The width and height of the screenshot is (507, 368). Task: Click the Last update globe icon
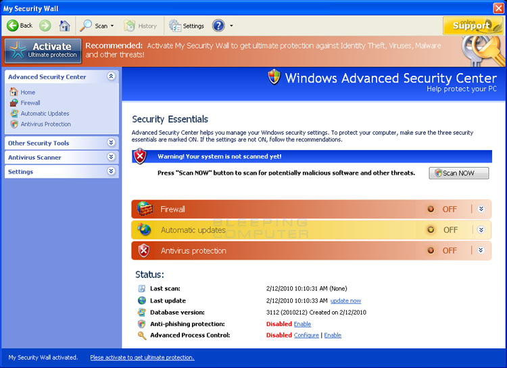tap(142, 300)
